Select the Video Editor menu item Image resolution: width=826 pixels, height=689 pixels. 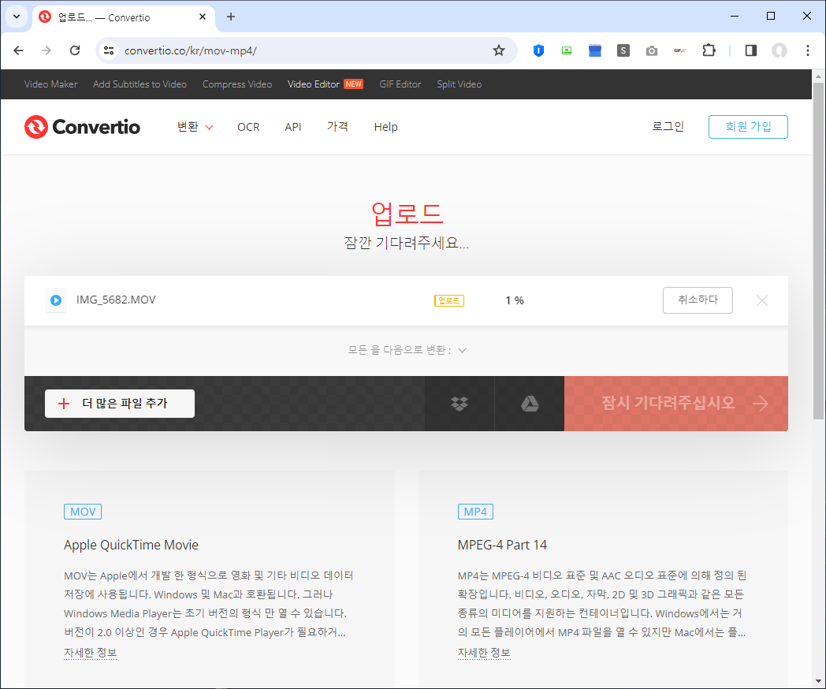click(318, 84)
